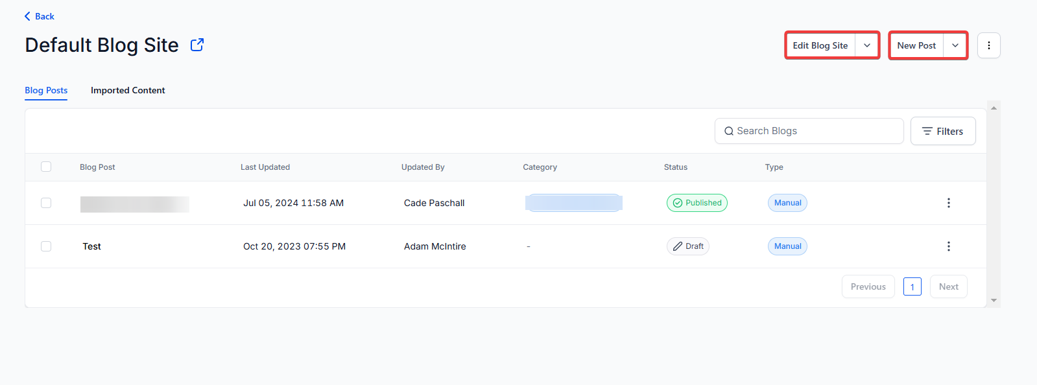1037x385 pixels.
Task: Click the Draft status pencil badge
Action: click(687, 246)
